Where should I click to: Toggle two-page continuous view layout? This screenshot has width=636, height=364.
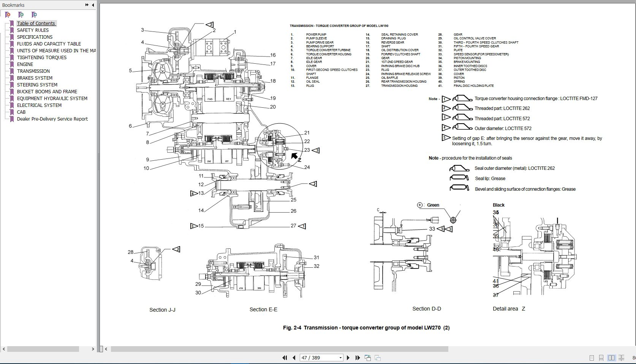click(x=622, y=358)
